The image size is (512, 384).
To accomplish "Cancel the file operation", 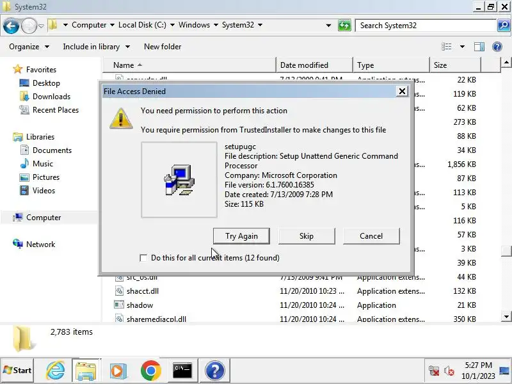I will tap(371, 236).
